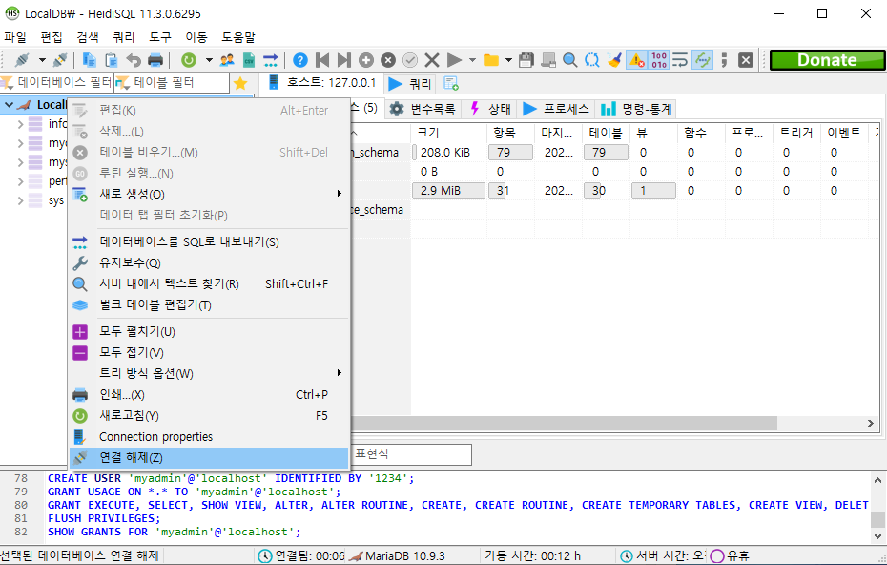Click the 데이터베이스 필터 input field
887x565 pixels.
pyautogui.click(x=56, y=83)
